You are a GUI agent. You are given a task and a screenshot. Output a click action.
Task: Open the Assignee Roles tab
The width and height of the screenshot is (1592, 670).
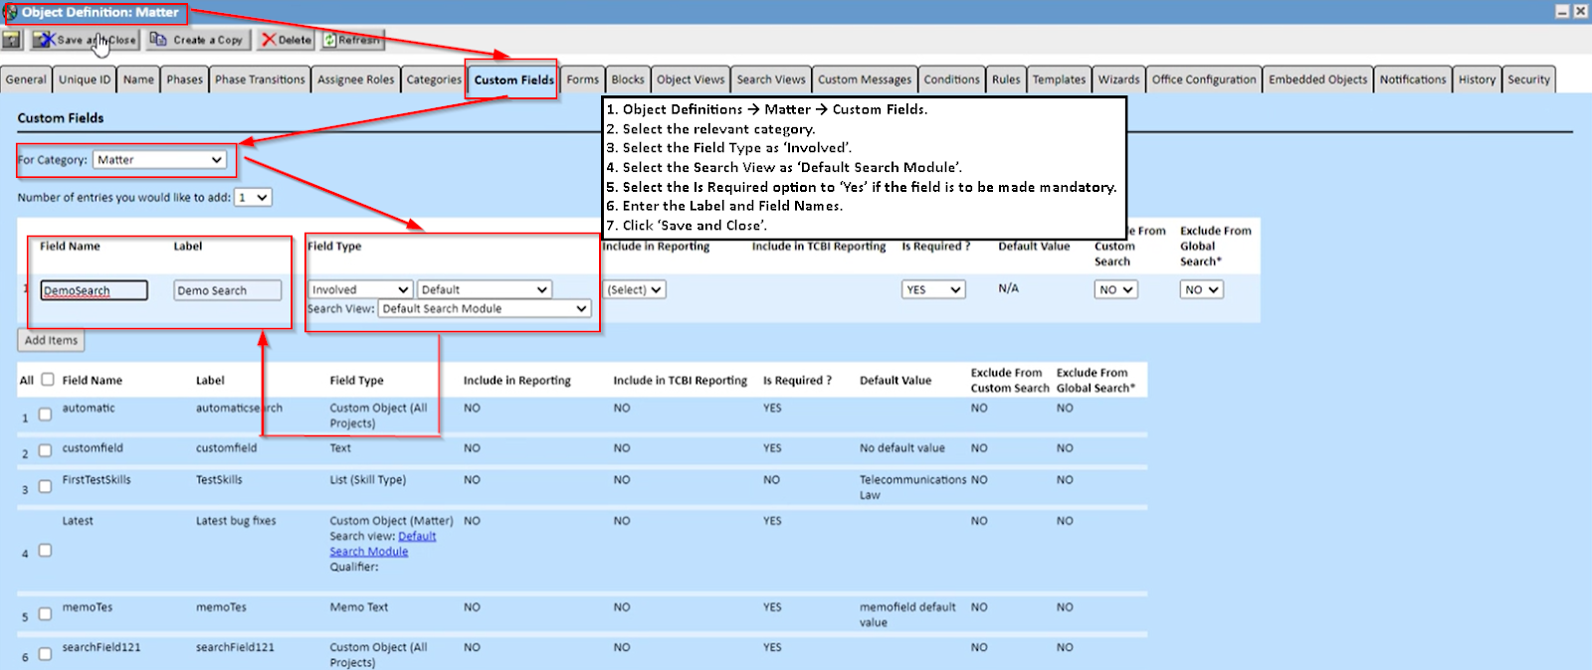click(x=355, y=80)
